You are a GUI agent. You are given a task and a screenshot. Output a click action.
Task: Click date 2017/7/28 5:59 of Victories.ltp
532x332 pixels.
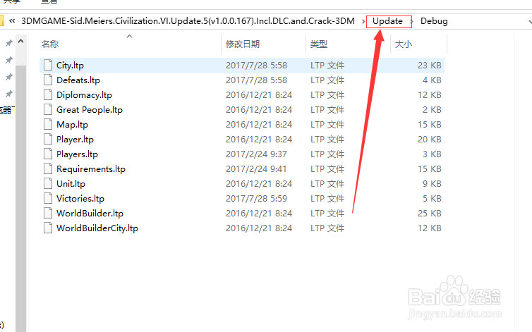pyautogui.click(x=257, y=198)
